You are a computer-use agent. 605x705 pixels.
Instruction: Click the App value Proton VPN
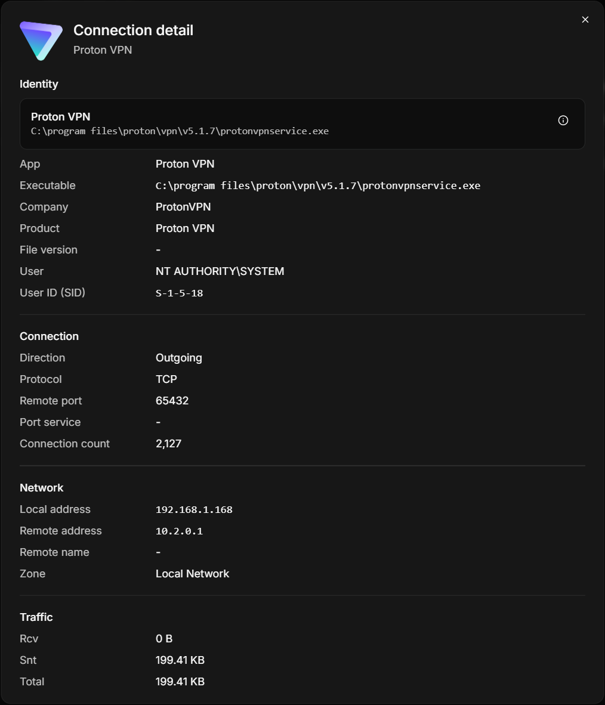pos(185,164)
